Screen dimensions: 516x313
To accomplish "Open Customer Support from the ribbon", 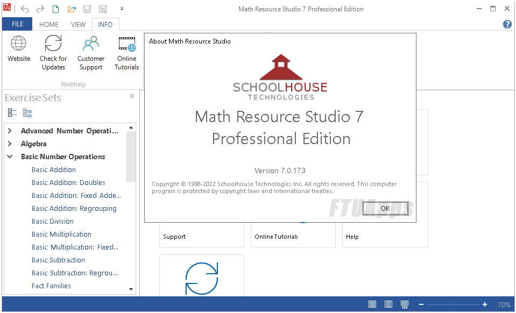I will pyautogui.click(x=91, y=53).
